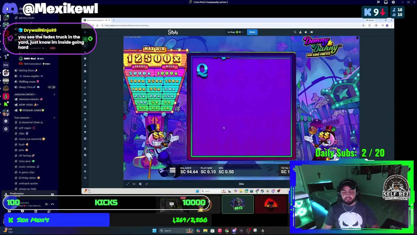Select the WJs server icon

point(6,65)
